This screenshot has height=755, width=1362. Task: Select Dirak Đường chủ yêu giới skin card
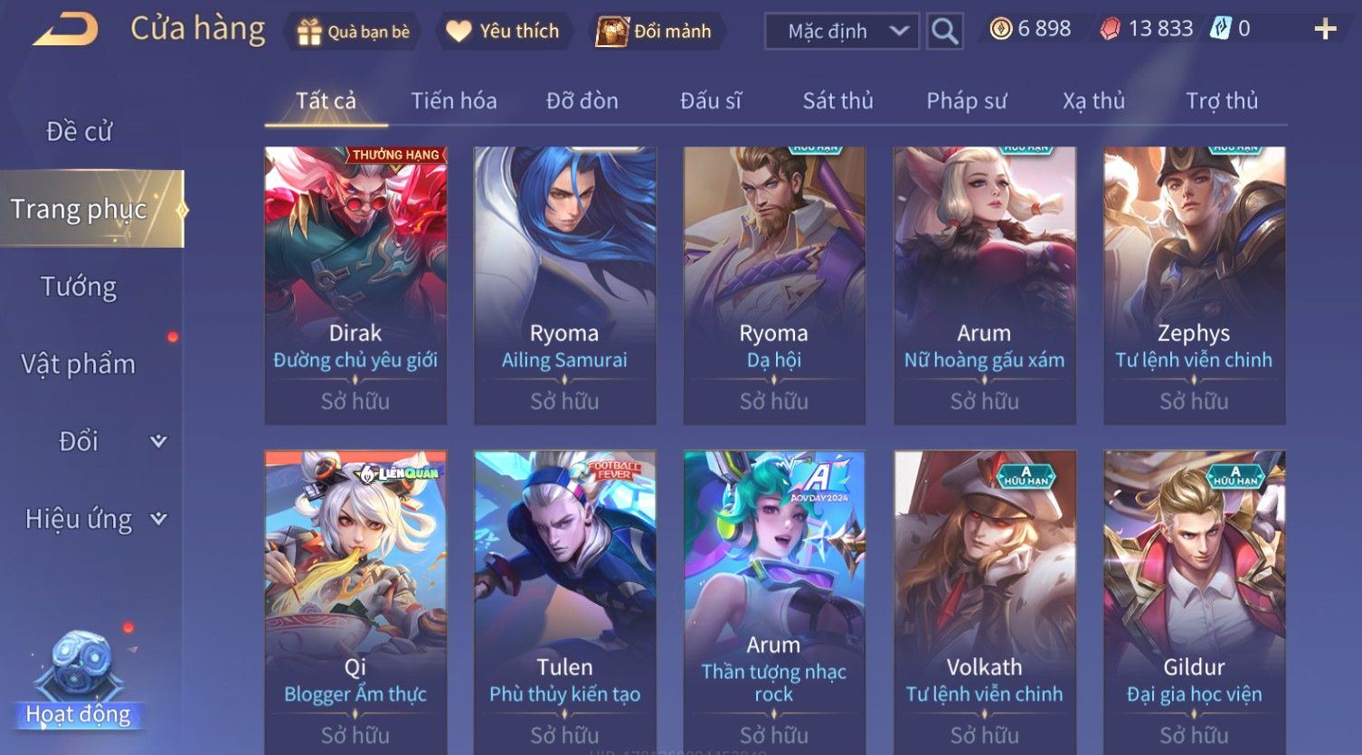(x=355, y=286)
